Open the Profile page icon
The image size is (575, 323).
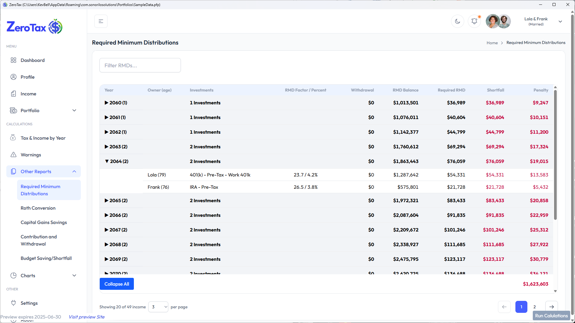coord(13,77)
